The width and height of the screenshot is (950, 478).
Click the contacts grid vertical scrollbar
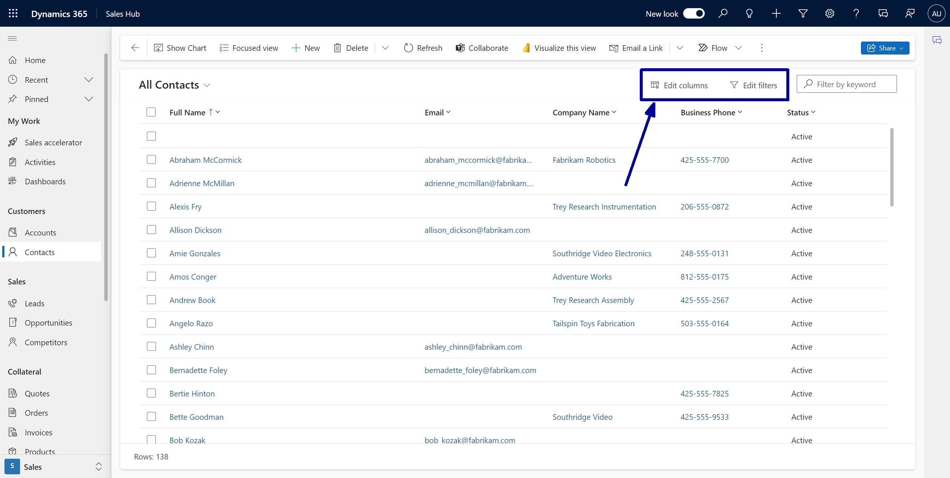[x=892, y=167]
